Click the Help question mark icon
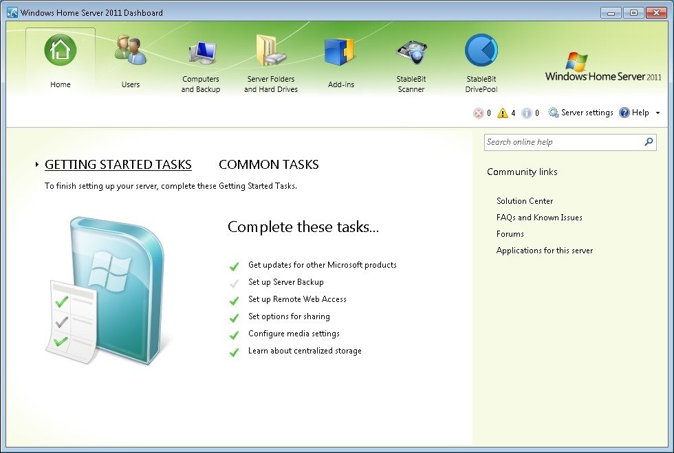 624,113
